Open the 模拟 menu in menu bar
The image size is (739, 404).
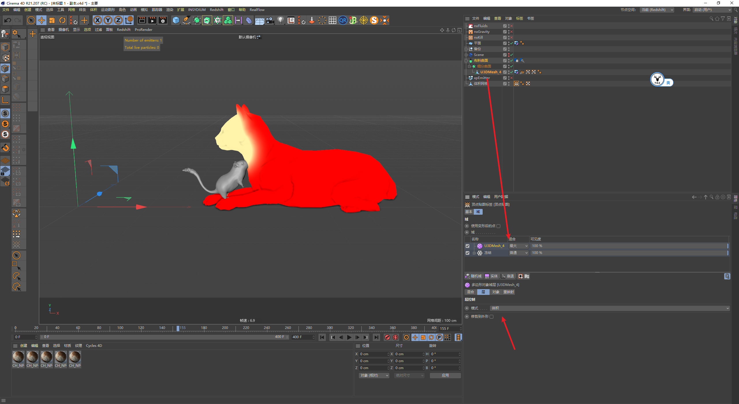pyautogui.click(x=144, y=10)
